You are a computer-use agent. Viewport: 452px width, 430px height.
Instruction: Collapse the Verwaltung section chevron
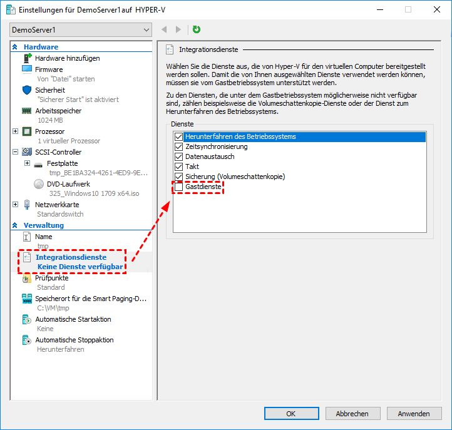tap(15, 225)
